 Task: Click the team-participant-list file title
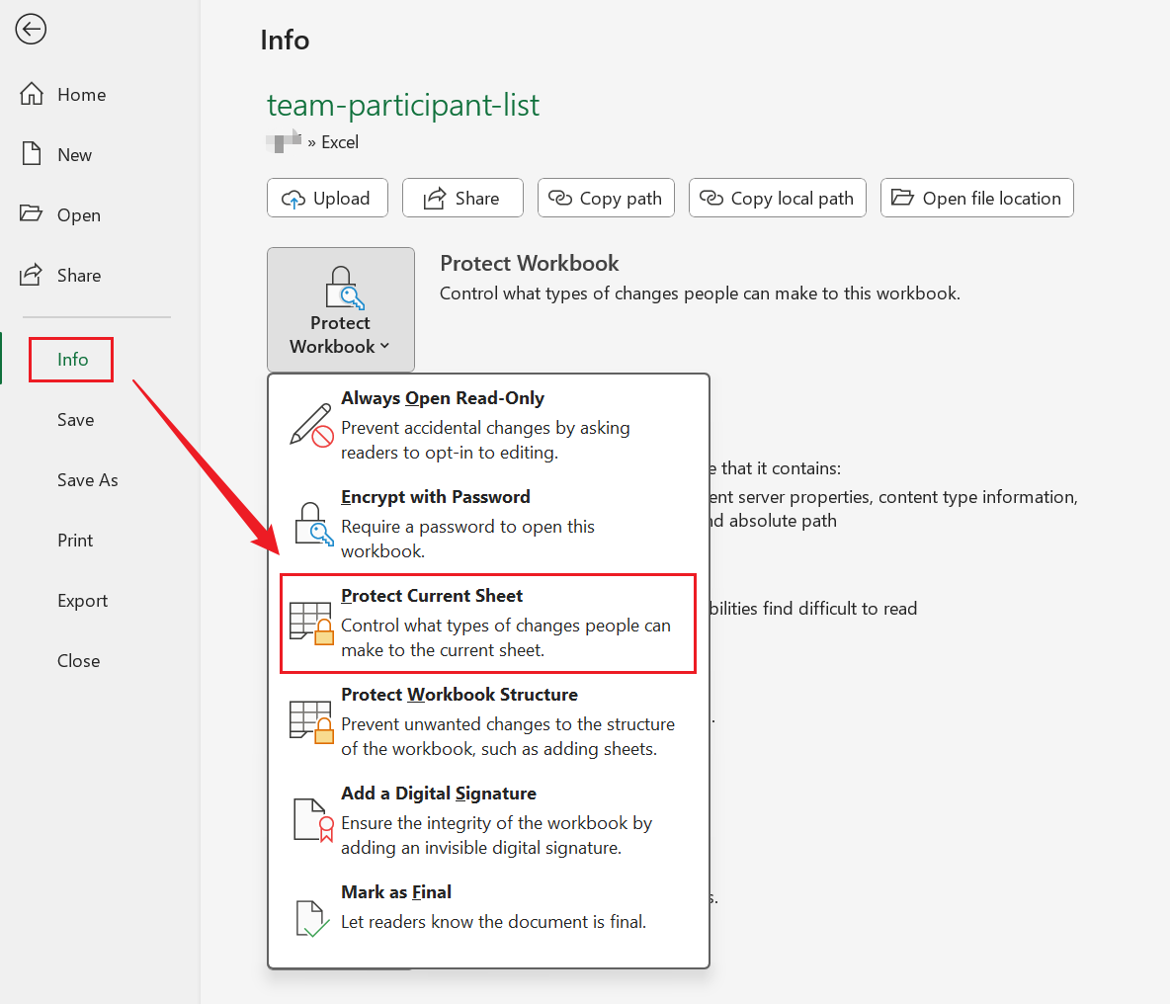[403, 106]
